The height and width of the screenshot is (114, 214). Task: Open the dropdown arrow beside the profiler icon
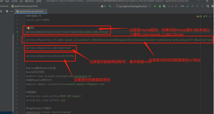click(x=172, y=6)
